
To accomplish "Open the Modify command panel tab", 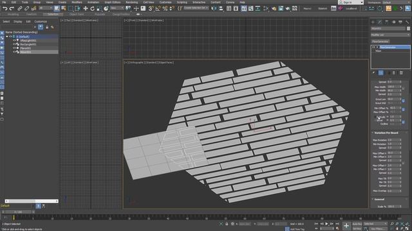I will [x=380, y=22].
